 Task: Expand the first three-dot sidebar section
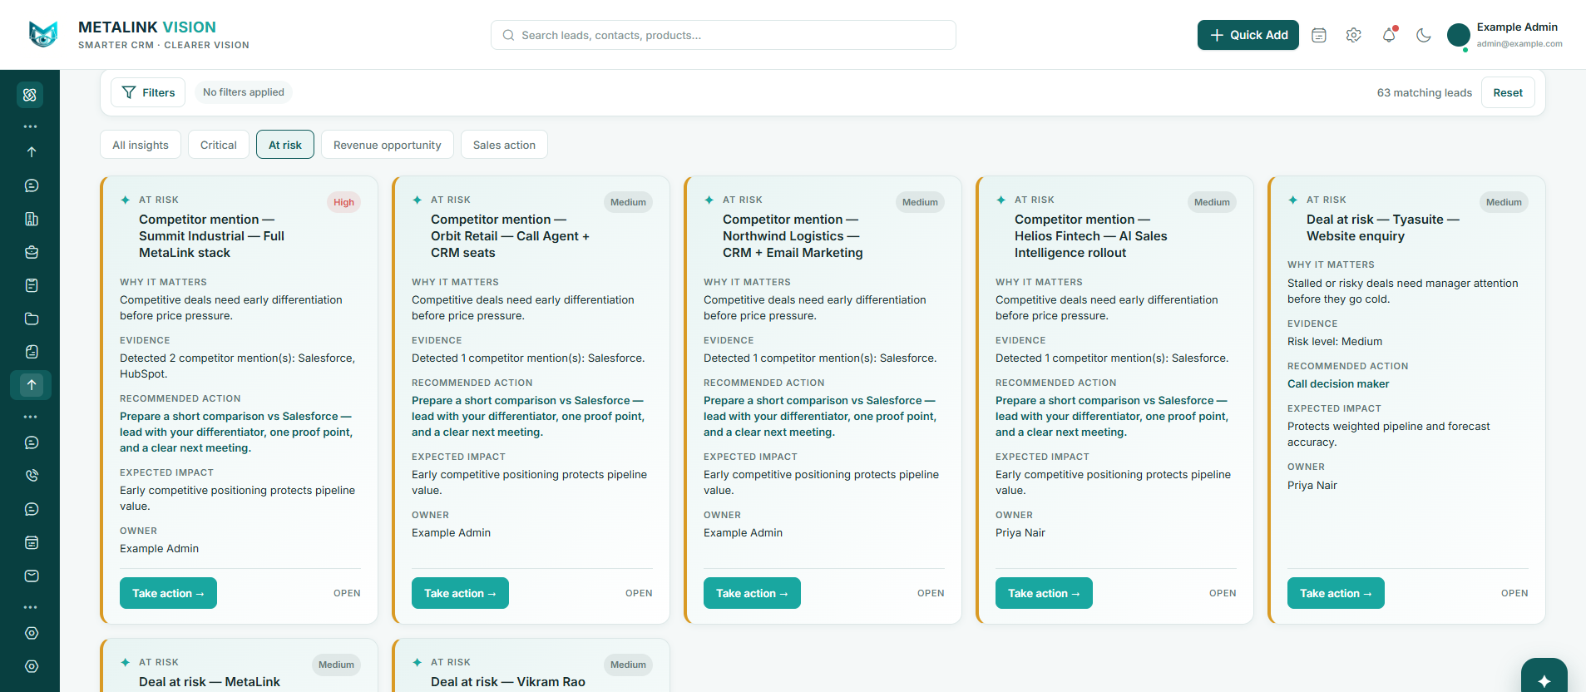(31, 126)
